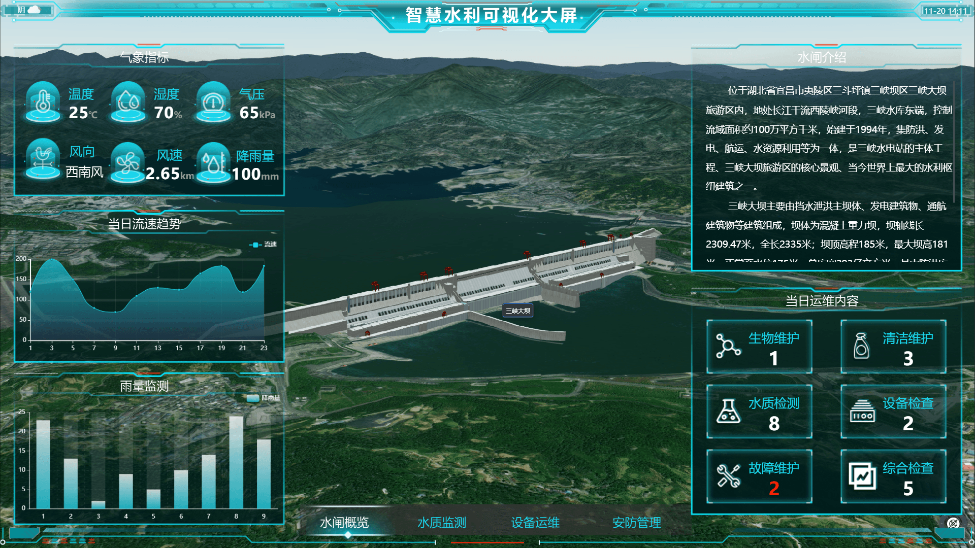Go to the 安防管理 tab
The width and height of the screenshot is (975, 548).
tap(637, 523)
